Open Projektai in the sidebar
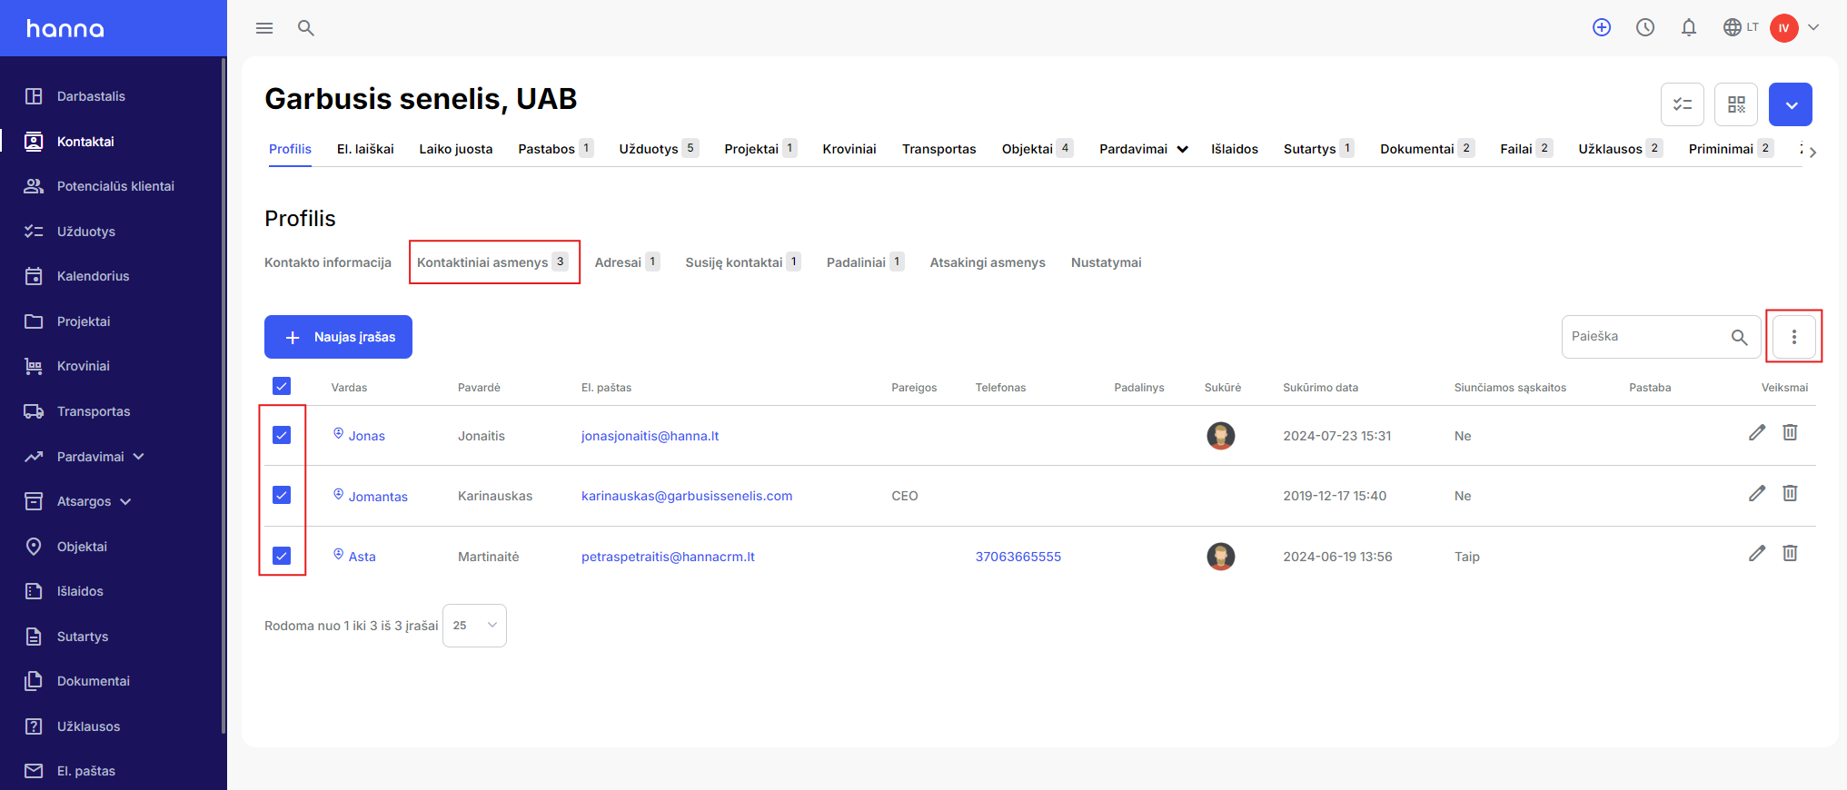The height and width of the screenshot is (790, 1847). (84, 321)
